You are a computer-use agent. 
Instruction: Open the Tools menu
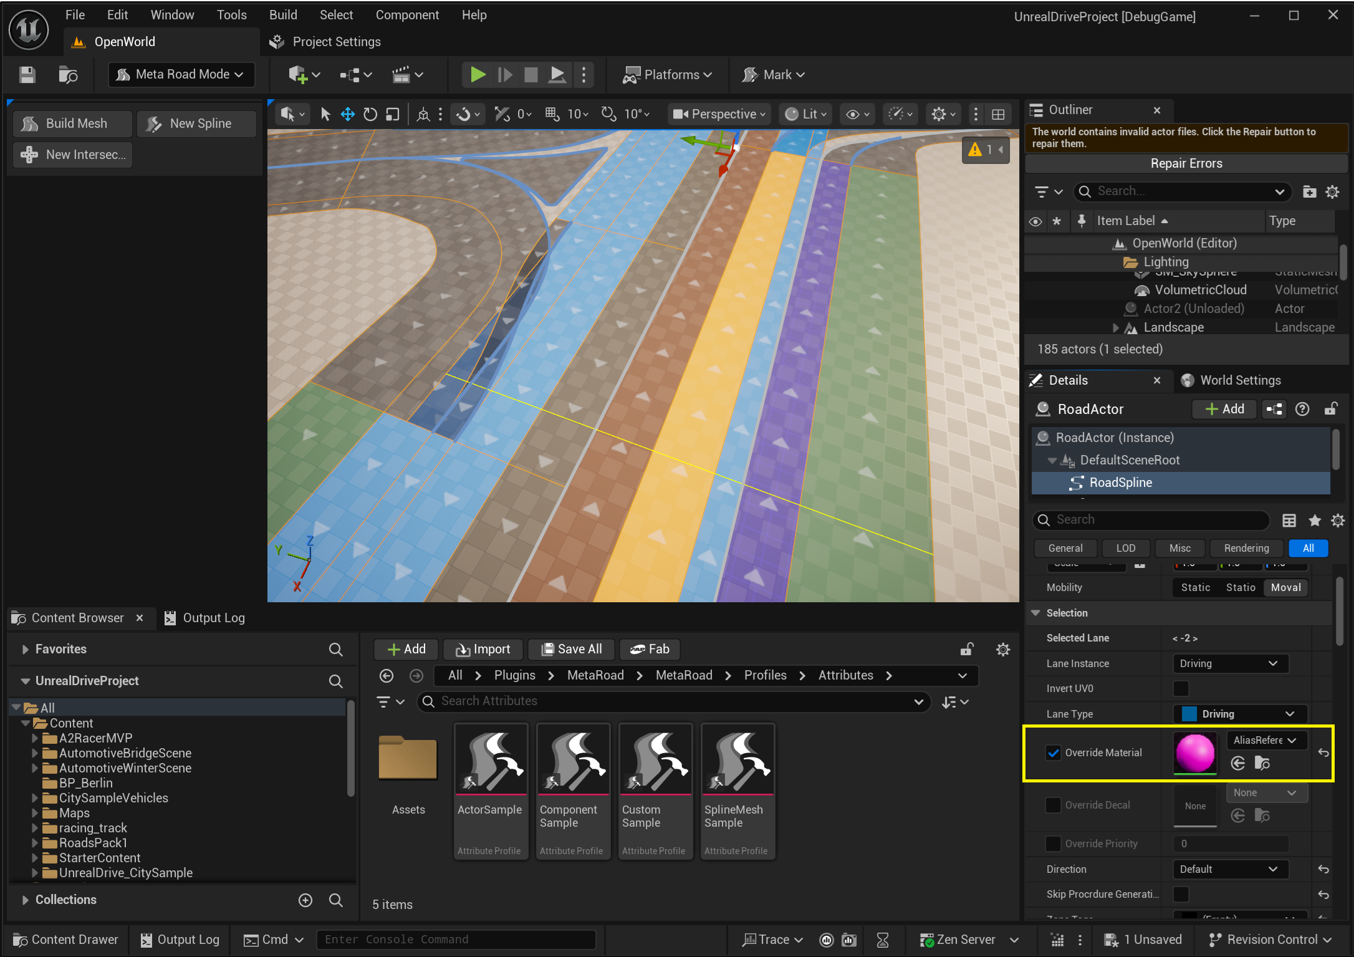pyautogui.click(x=231, y=15)
